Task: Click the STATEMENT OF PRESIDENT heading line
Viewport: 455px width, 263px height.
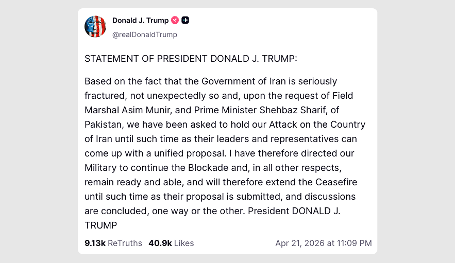Action: click(191, 59)
